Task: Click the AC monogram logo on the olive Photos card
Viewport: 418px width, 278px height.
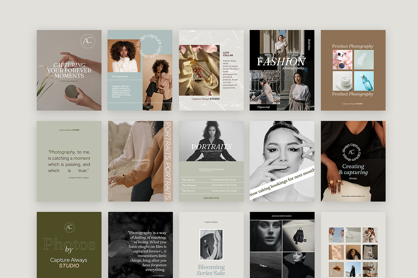Action: click(69, 228)
